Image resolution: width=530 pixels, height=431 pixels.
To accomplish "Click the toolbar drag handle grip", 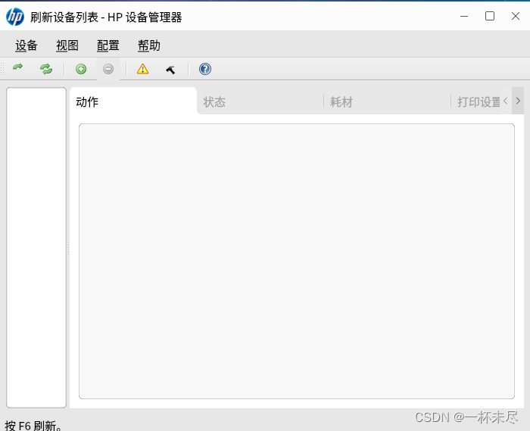I will tap(2, 69).
